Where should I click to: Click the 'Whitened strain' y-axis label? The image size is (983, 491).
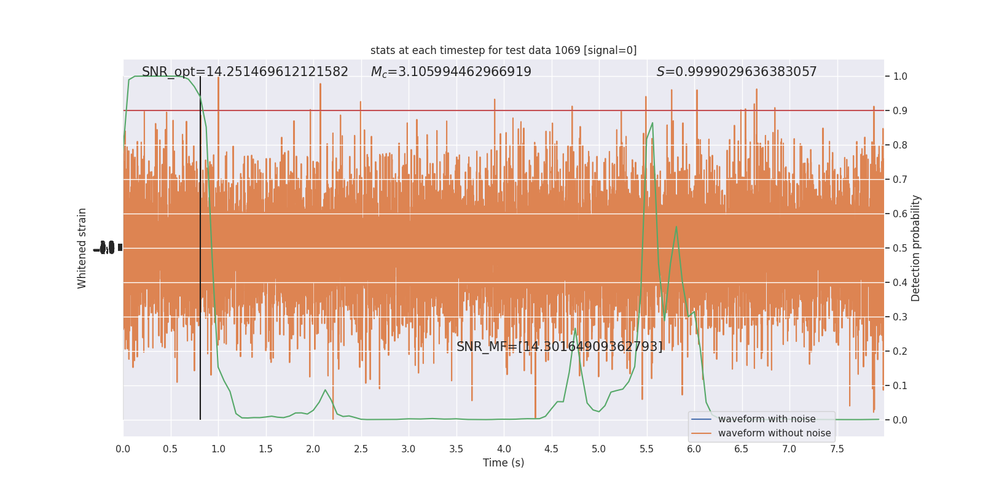pos(82,248)
